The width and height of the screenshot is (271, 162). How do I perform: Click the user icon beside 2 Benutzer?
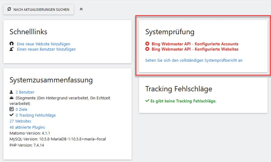click(x=11, y=92)
